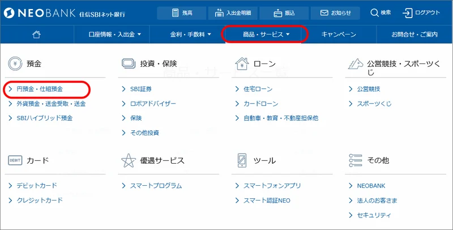This screenshot has width=453, height=230.
Task: Click the 預金 yen coin icon
Action: [15, 63]
